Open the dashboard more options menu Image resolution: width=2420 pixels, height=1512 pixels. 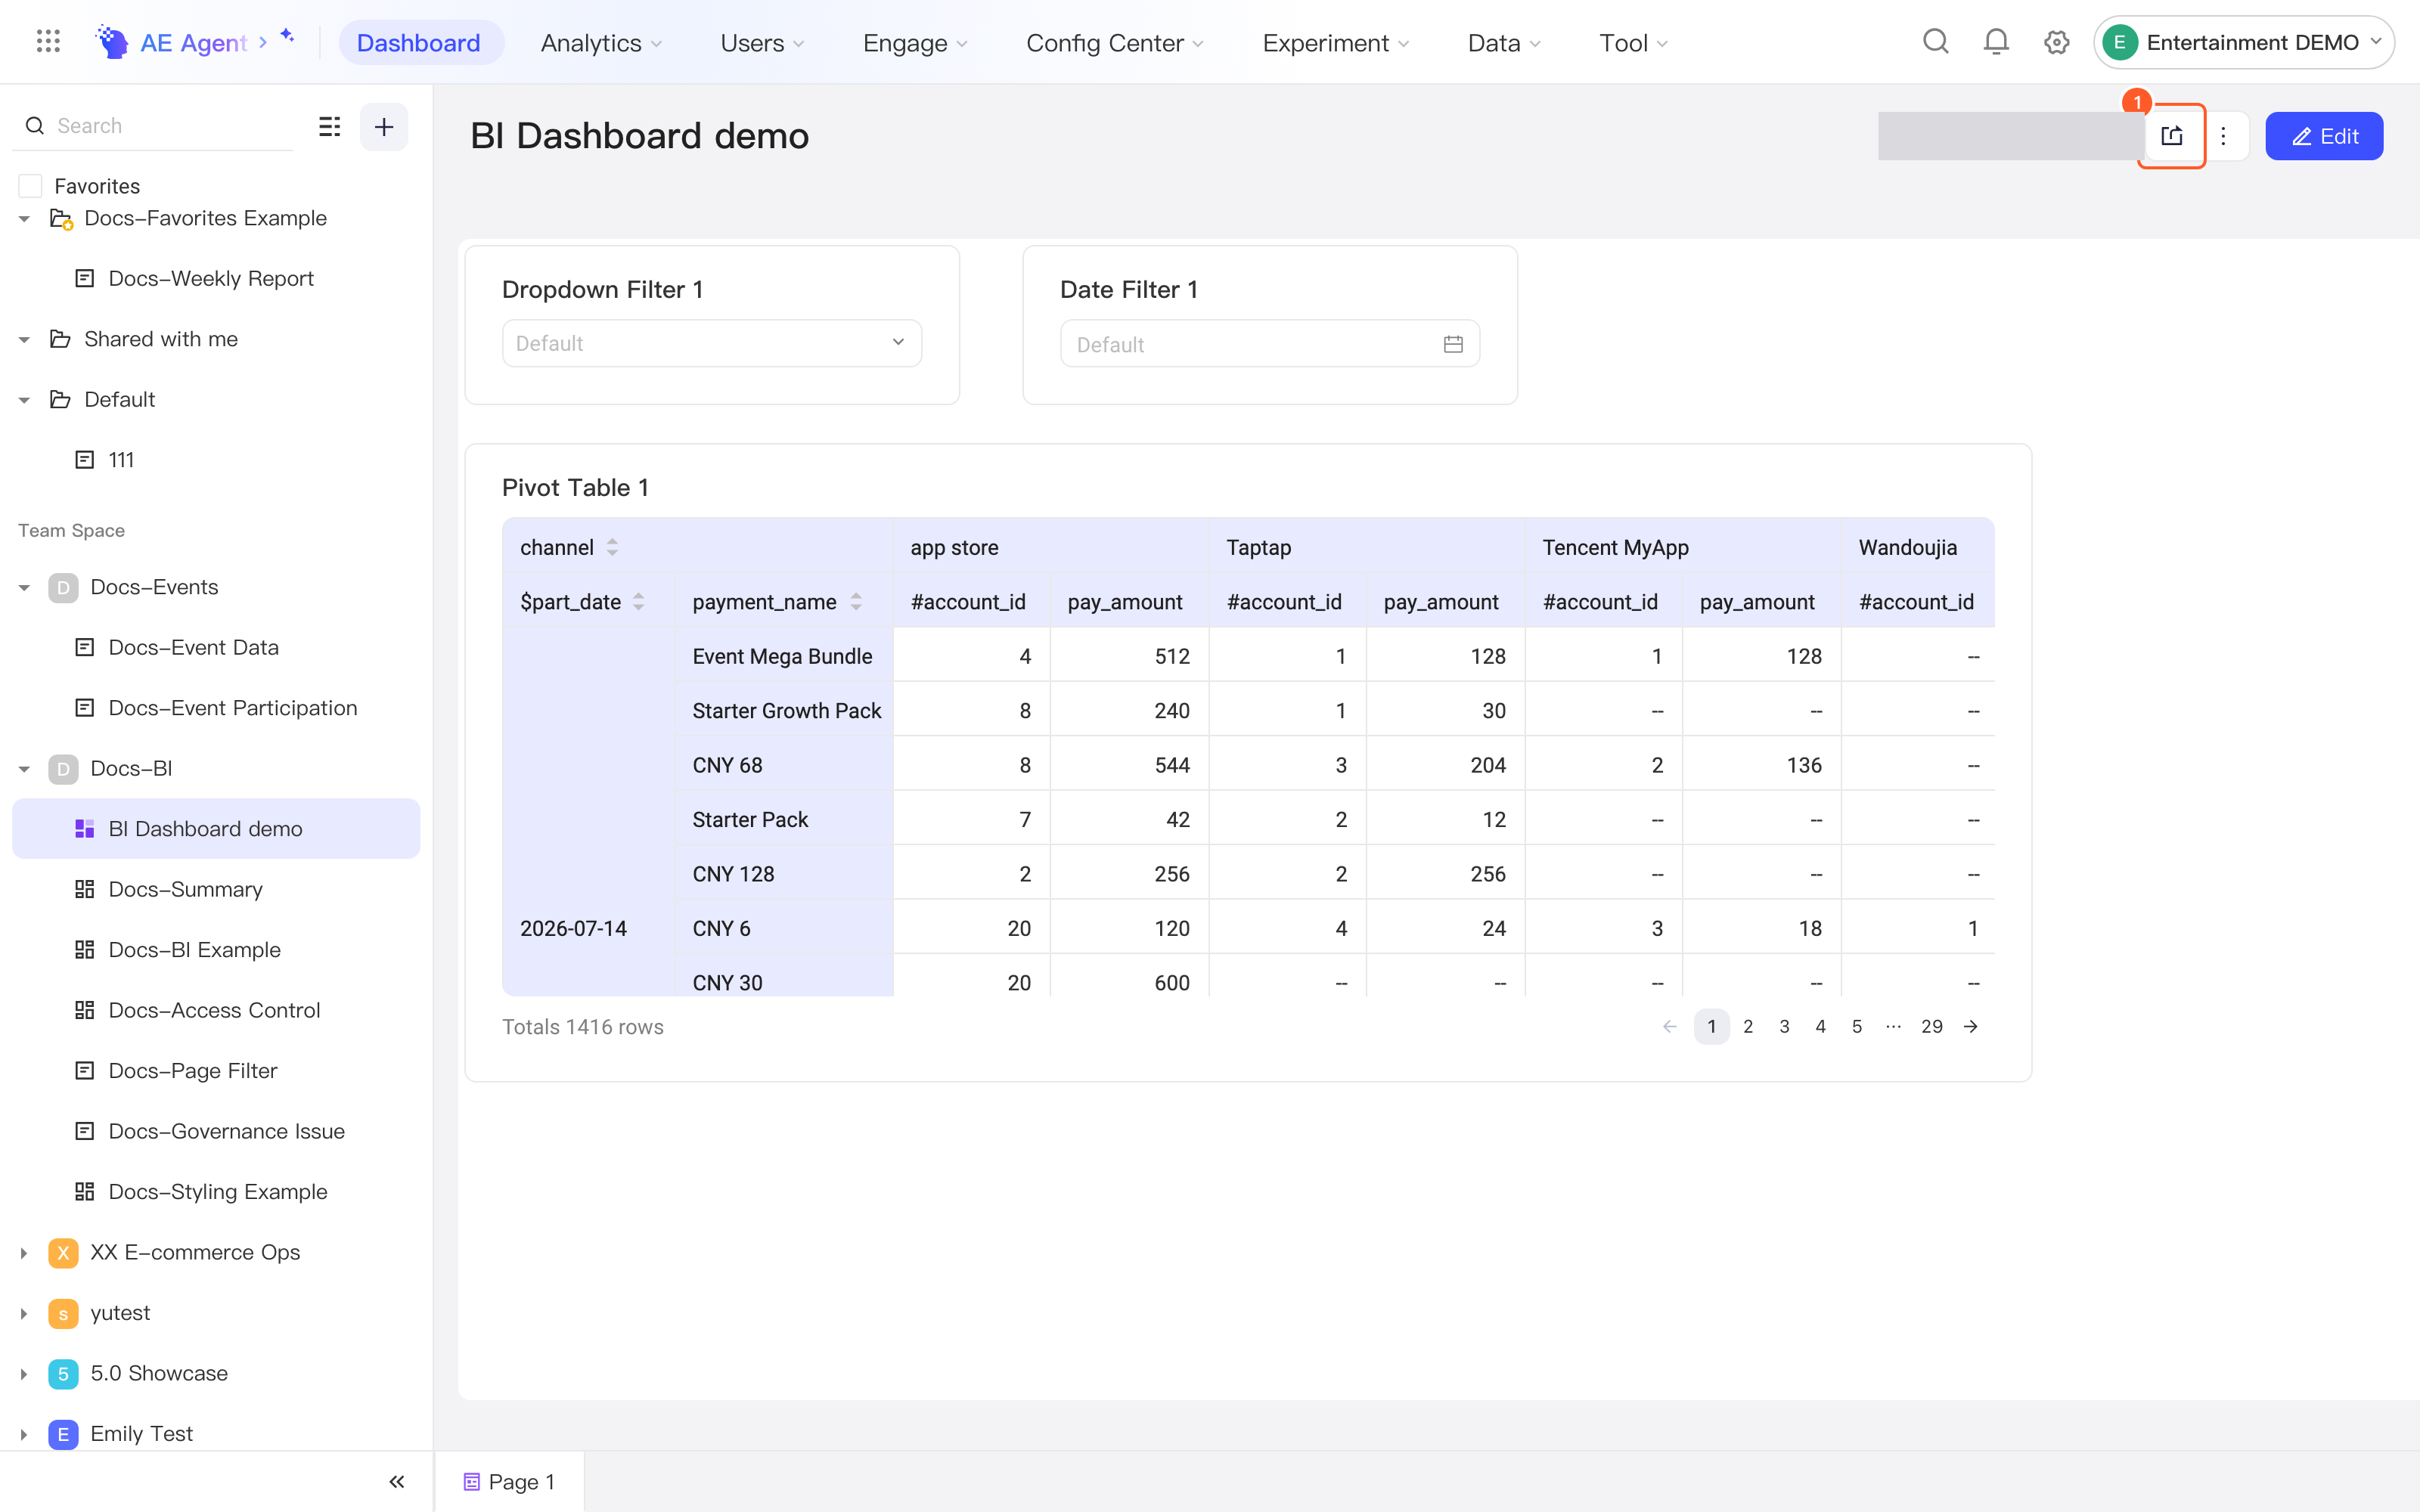[x=2223, y=136]
